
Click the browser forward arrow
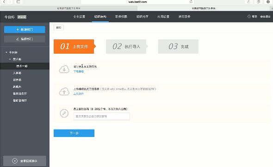point(10,2)
